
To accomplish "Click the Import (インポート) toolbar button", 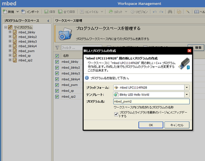I will point(30,12).
